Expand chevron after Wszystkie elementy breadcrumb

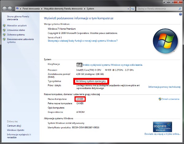coord(85,9)
